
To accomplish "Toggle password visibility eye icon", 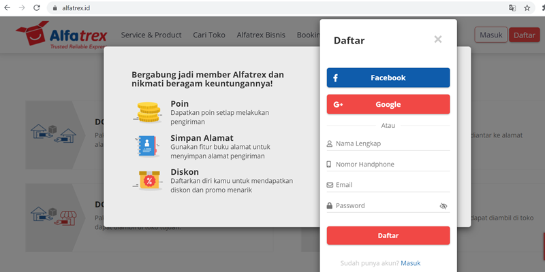I will coord(443,206).
